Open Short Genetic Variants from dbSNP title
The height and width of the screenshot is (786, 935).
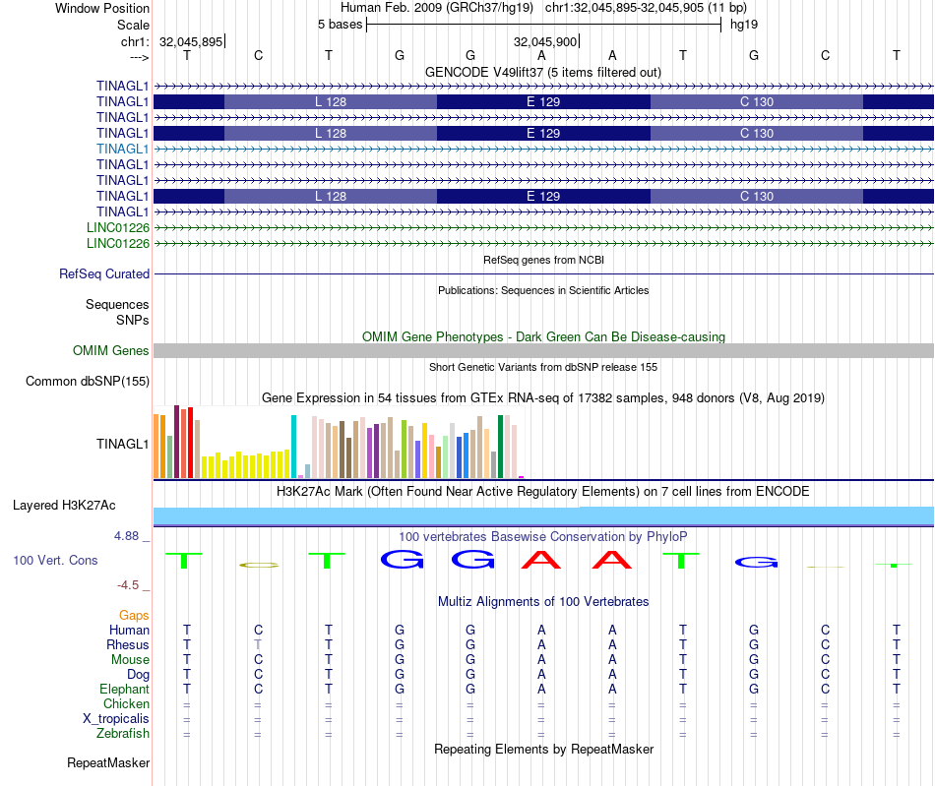(x=543, y=367)
